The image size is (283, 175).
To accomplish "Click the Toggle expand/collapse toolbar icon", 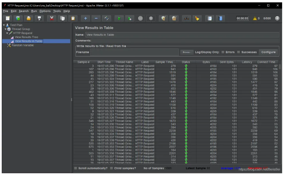I will click(107, 18).
